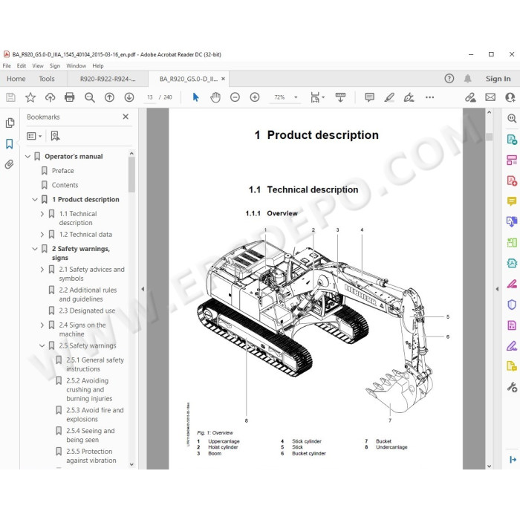Image resolution: width=520 pixels, height=520 pixels.
Task: Print the document with printer icon
Action: [x=70, y=97]
